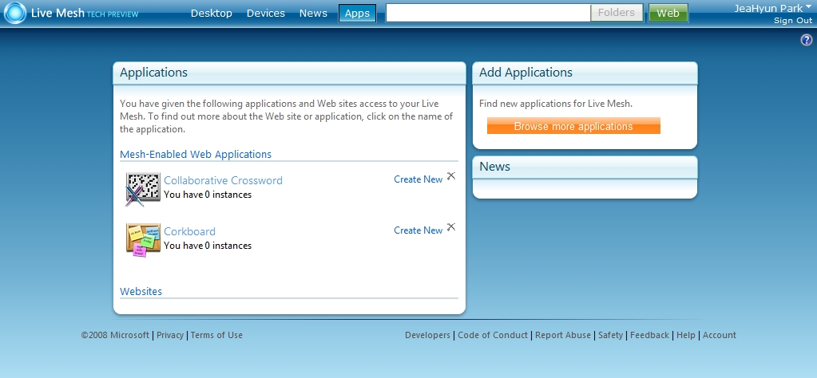817x378 pixels.
Task: Click the News panel title
Action: click(x=494, y=167)
